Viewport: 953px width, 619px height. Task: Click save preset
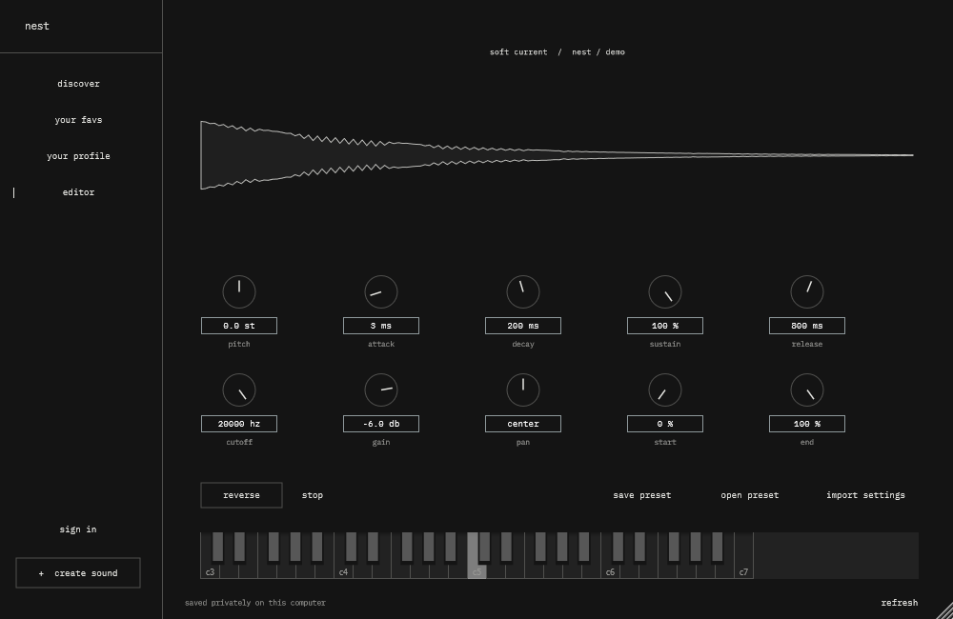pos(641,495)
